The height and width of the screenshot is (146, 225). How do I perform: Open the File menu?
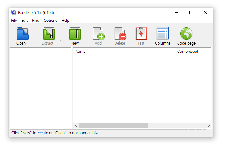(x=14, y=21)
